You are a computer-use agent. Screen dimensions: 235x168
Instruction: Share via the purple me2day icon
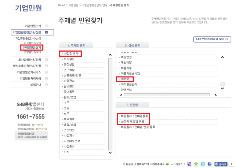(189, 164)
